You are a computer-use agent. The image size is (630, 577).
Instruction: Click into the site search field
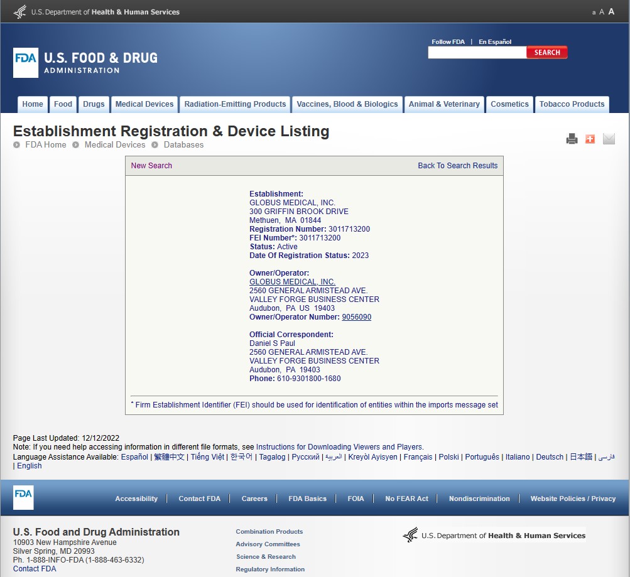tap(477, 53)
